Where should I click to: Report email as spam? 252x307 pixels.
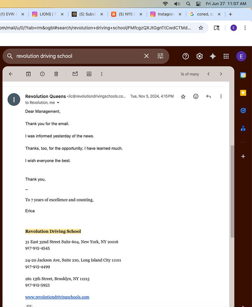tap(42, 74)
